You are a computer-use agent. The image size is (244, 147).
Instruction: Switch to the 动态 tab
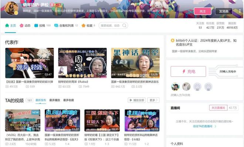[25, 25]
